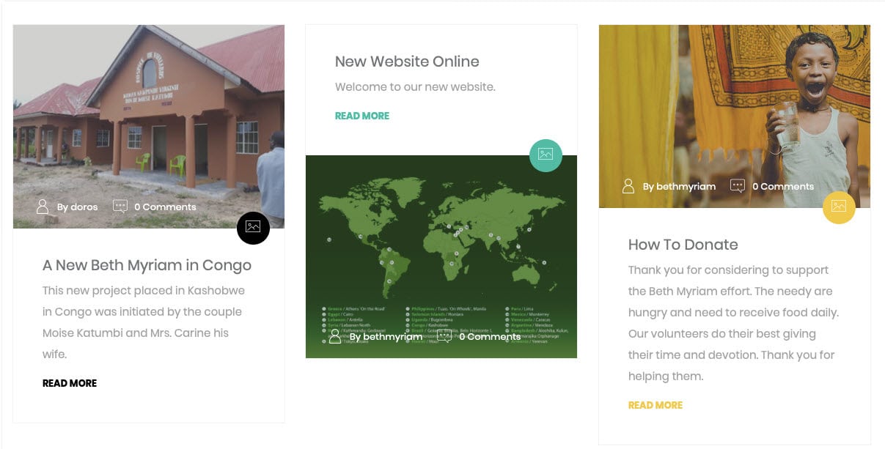Open 'A New Beth Myriam in Congo' title
Image resolution: width=885 pixels, height=449 pixels.
(x=147, y=265)
